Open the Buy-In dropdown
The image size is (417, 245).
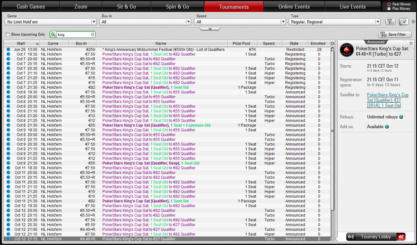[145, 22]
